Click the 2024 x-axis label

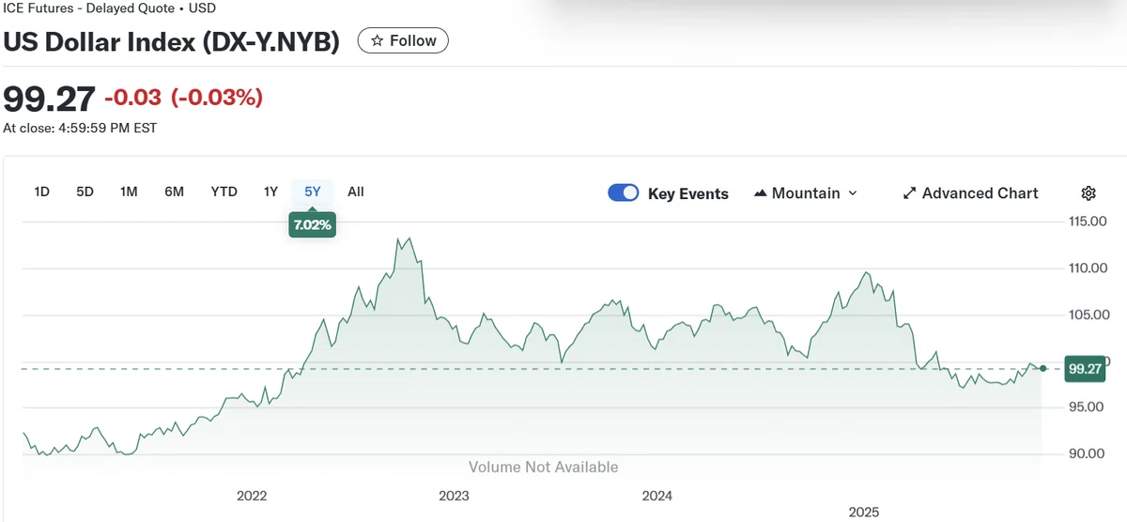[x=656, y=496]
